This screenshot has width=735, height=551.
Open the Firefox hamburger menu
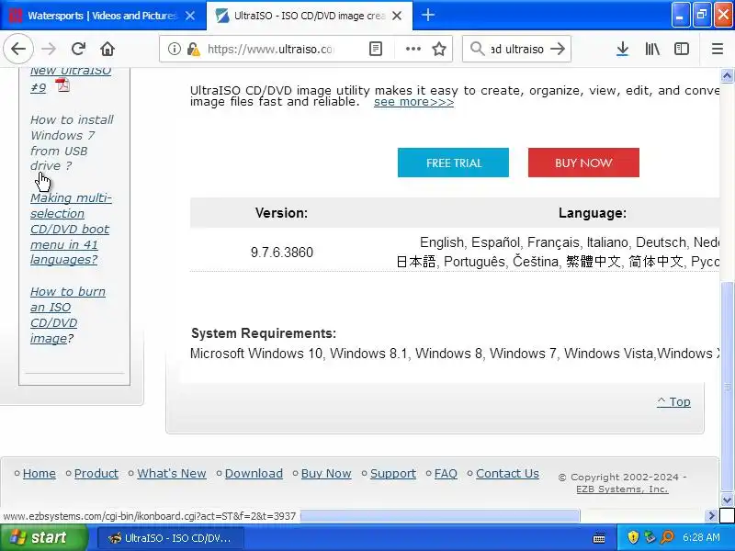tap(718, 49)
